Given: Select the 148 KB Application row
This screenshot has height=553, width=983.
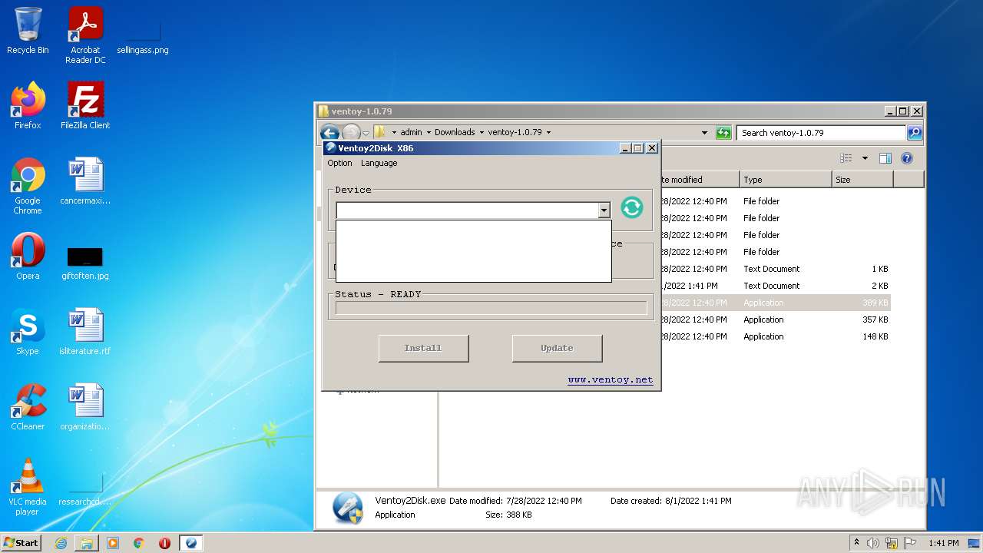Looking at the screenshot, I should 774,336.
